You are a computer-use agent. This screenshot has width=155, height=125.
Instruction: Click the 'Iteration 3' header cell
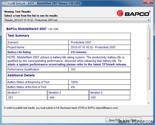click(x=110, y=93)
